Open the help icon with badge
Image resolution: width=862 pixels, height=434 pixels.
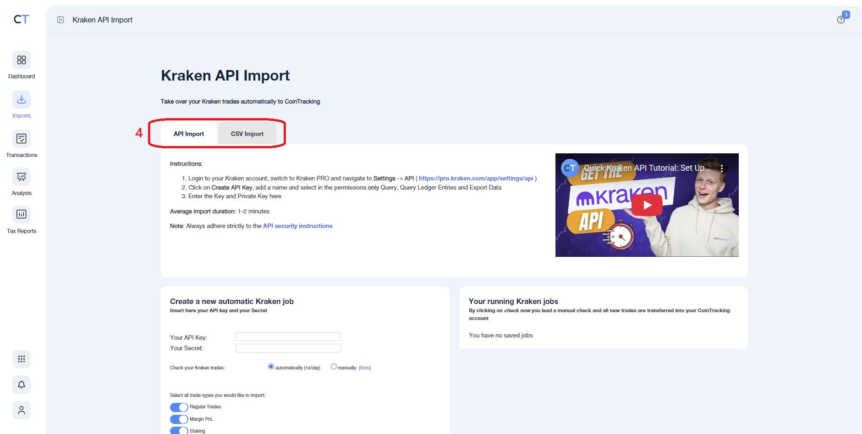tap(841, 19)
